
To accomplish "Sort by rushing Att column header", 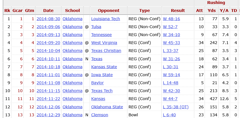I will 199,11.
